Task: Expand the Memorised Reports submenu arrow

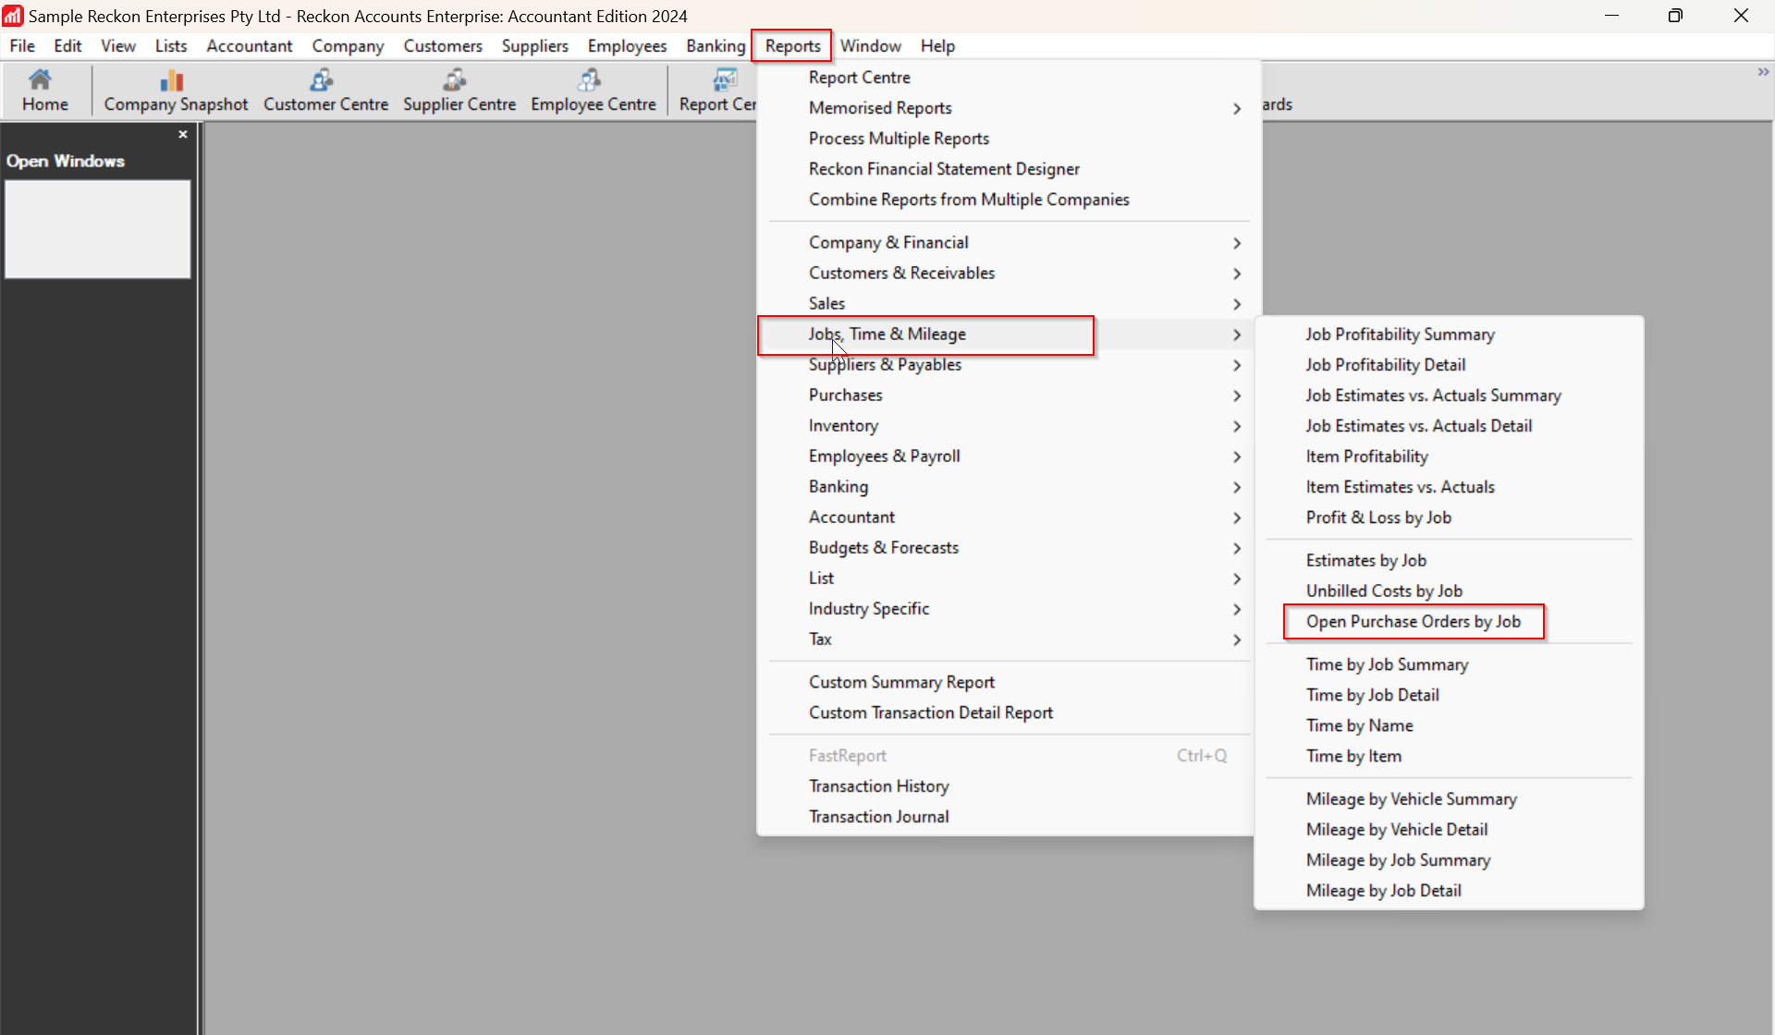Action: tap(1237, 108)
